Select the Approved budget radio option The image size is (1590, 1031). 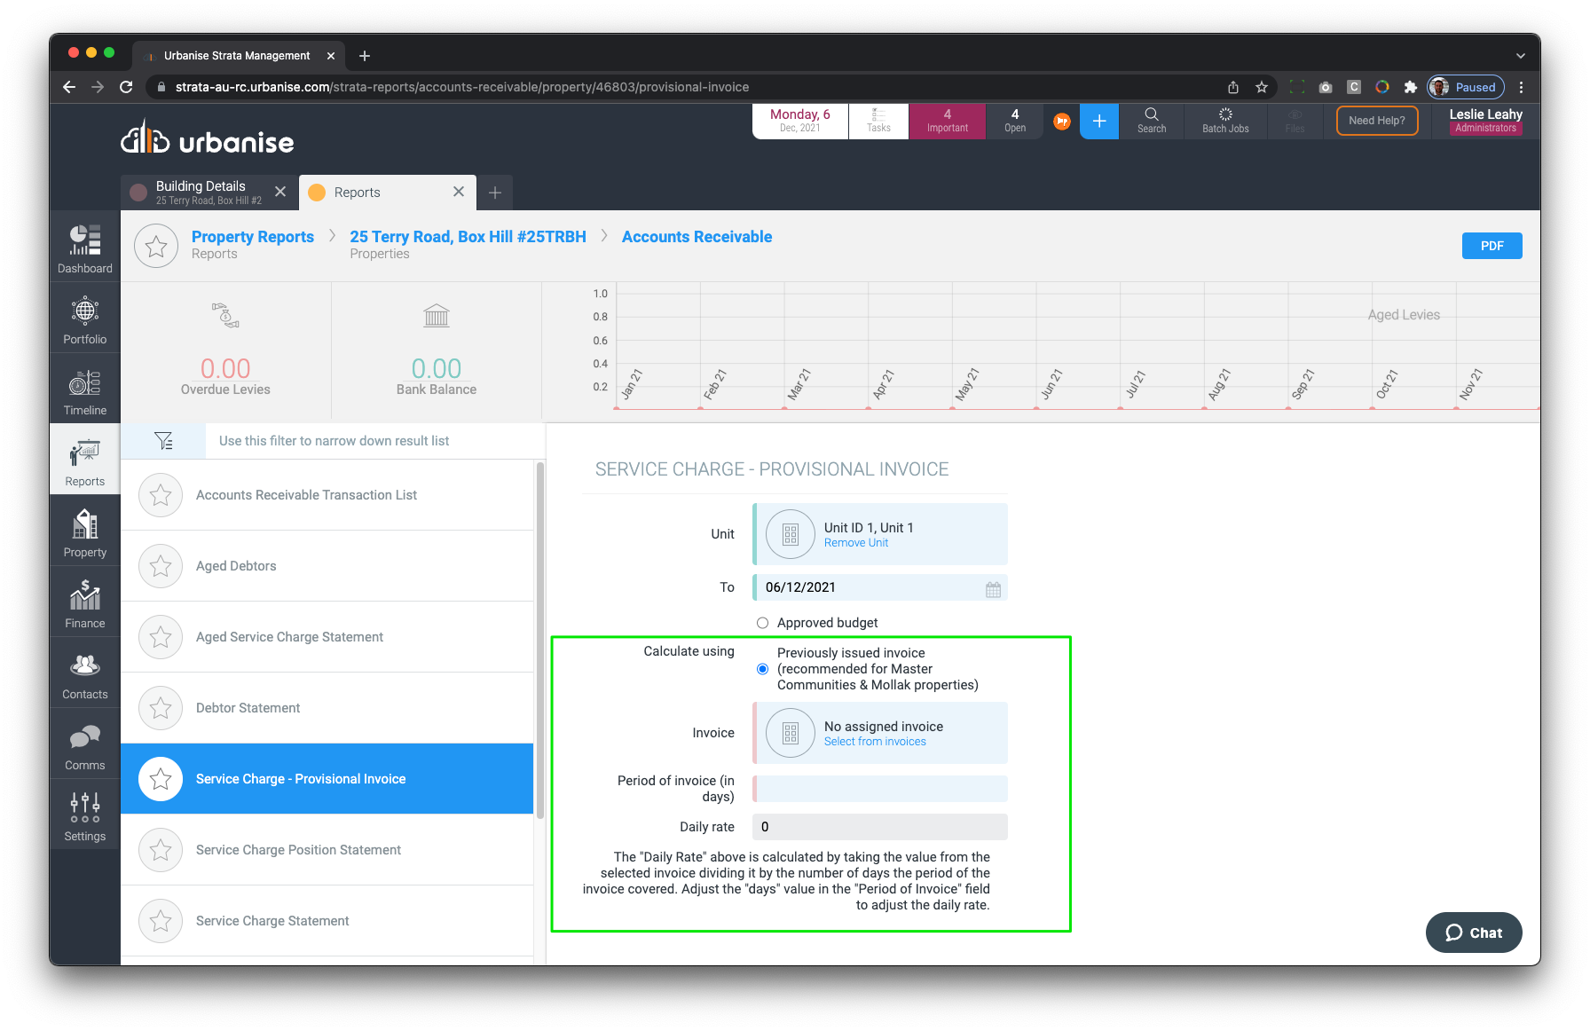762,623
